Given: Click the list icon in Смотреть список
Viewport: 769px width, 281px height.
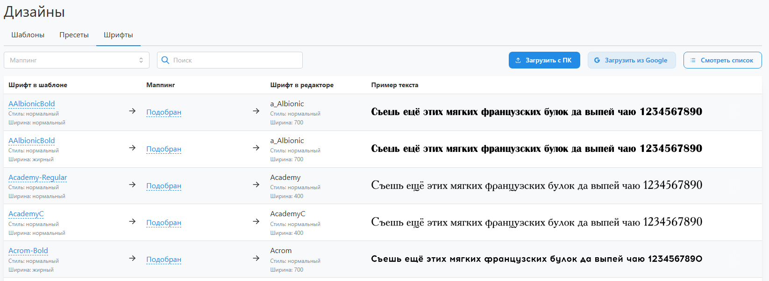Looking at the screenshot, I should point(693,60).
